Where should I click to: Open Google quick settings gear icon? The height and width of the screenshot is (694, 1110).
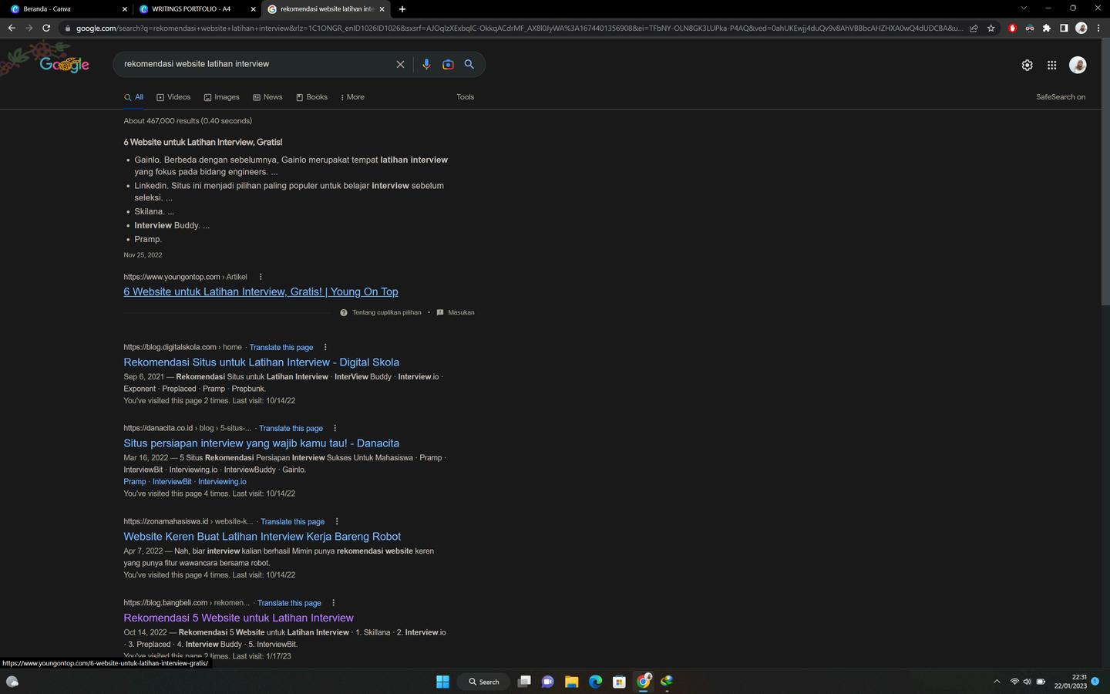1027,66
